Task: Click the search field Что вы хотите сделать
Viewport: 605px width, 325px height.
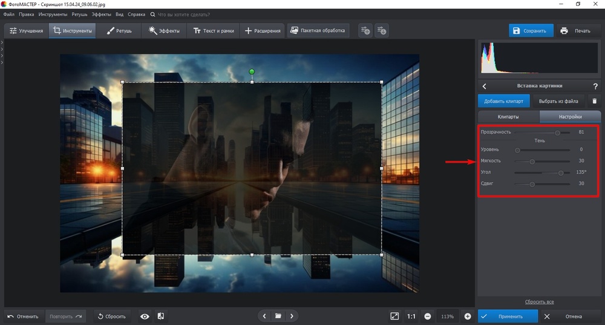Action: pos(184,15)
